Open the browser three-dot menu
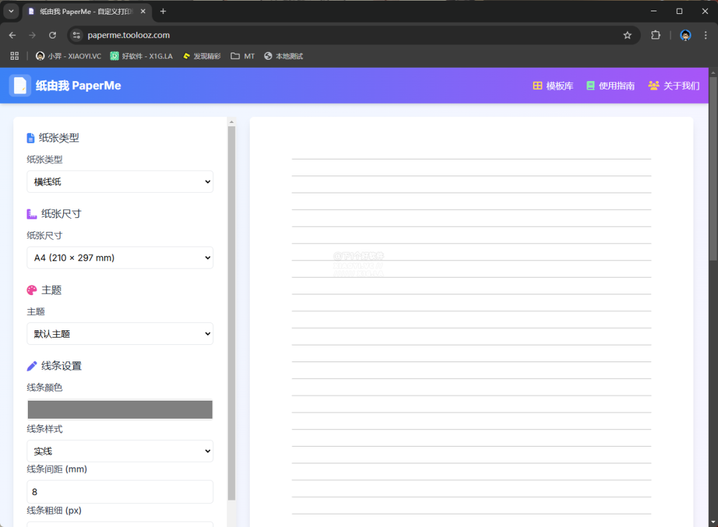This screenshot has width=718, height=527. pyautogui.click(x=705, y=35)
